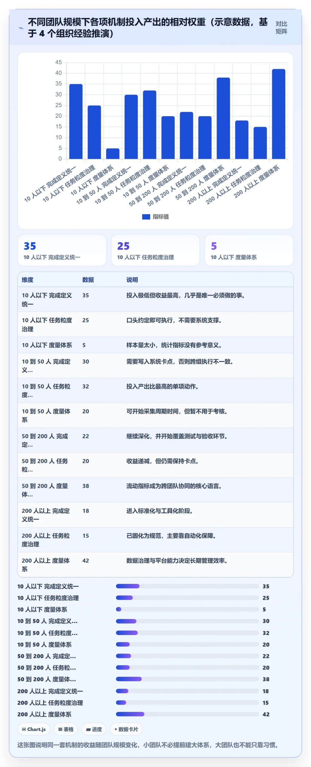
Task: Click the progress bar for 200 人以上 完成定义统一
Action: pos(187,691)
